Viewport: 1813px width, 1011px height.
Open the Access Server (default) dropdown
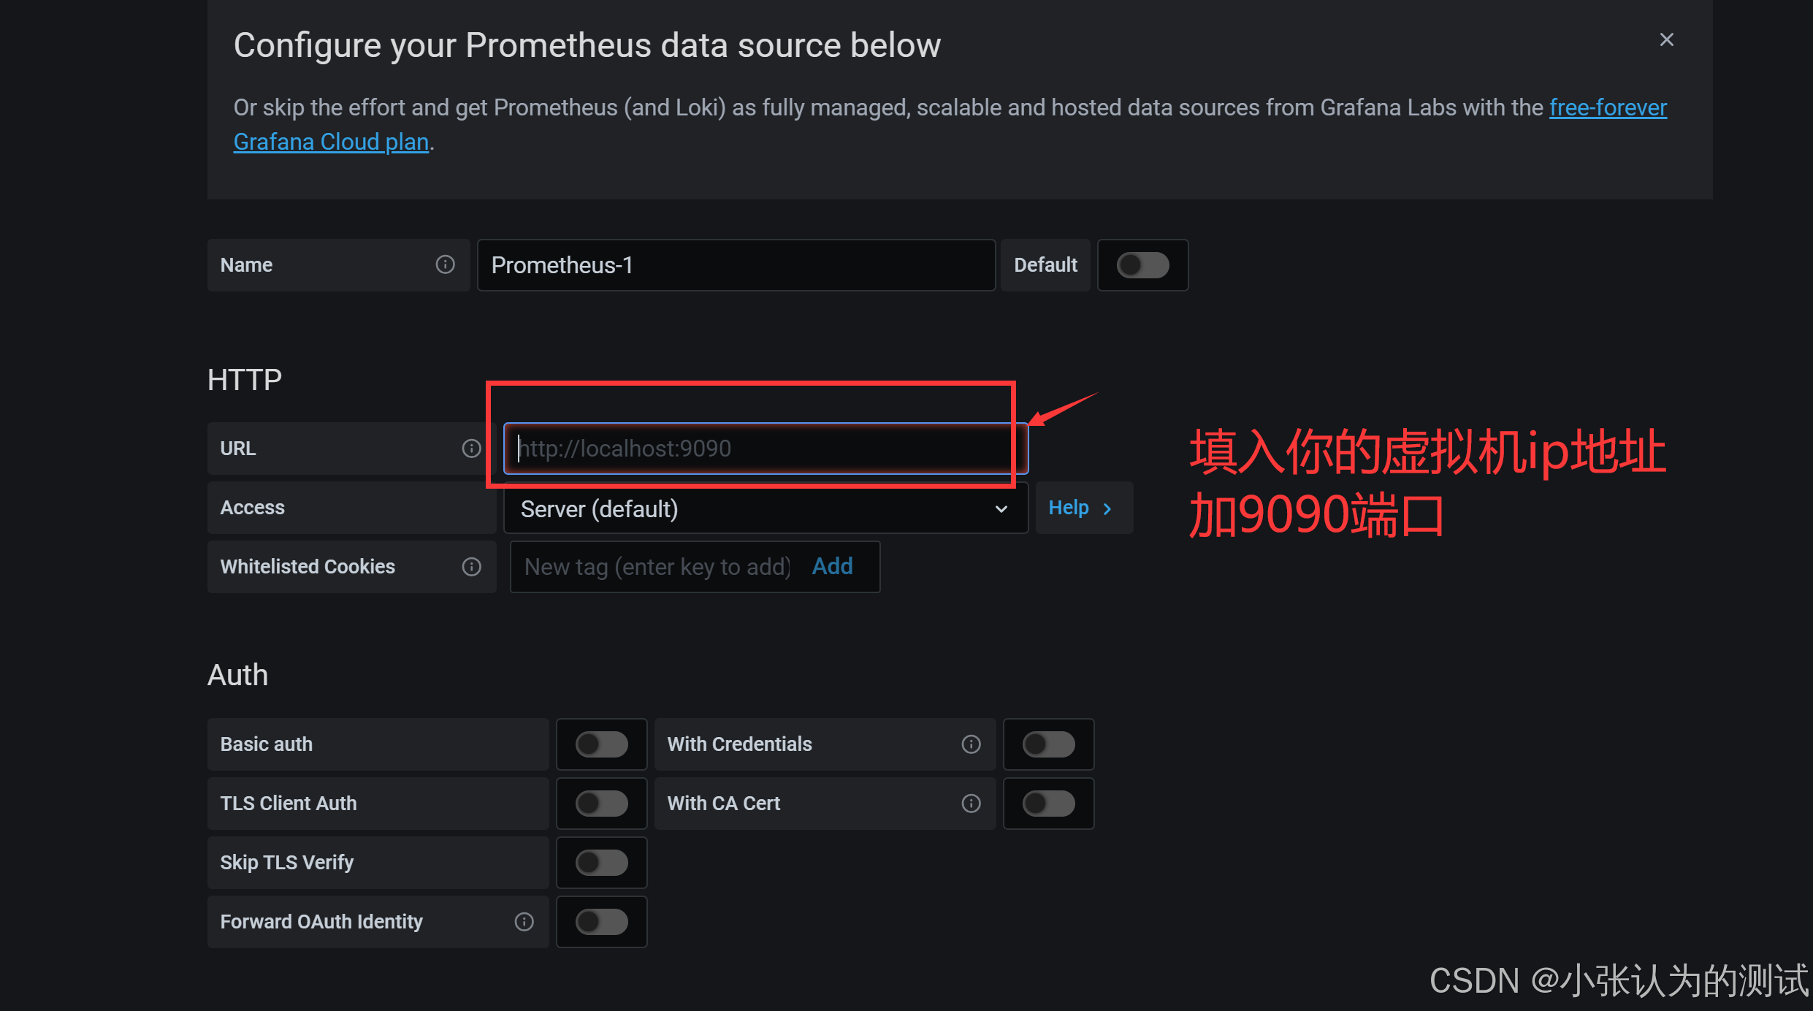point(765,508)
